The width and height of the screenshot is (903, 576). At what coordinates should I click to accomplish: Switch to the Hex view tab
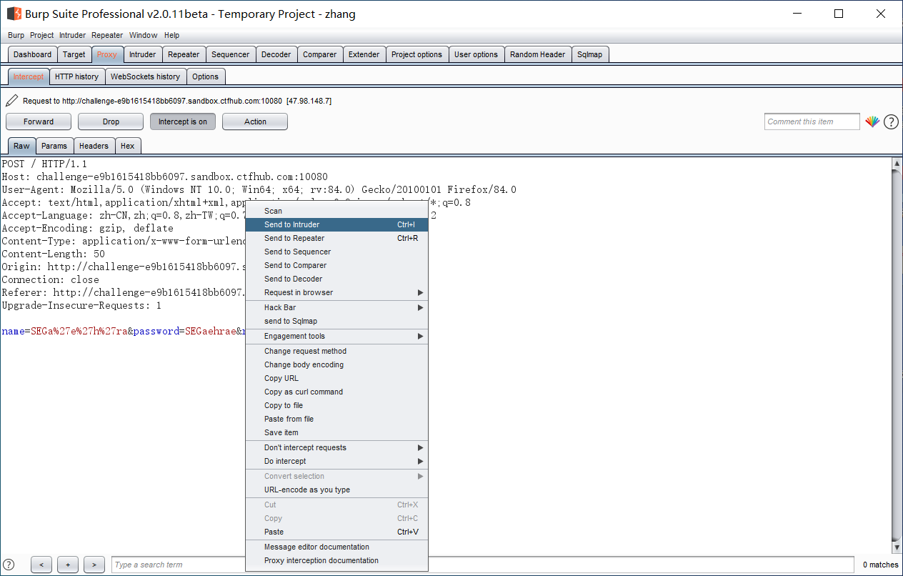coord(128,146)
